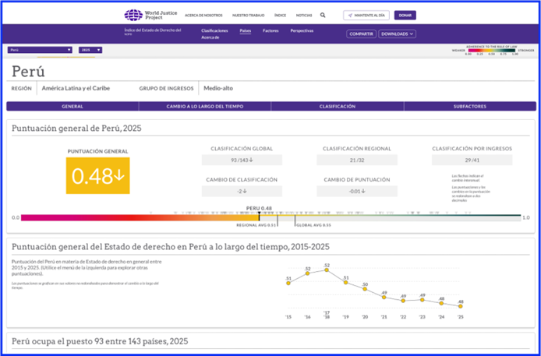Viewport: 541px width, 356px height.
Task: Go to the Subfactores tab
Action: [470, 106]
